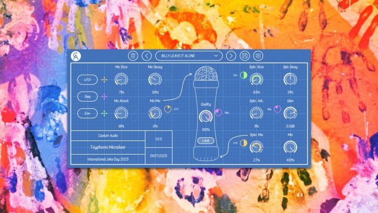Screen dimensions: 378x213
Task: Click the green Env modulation drag handle
Action: click(104, 113)
